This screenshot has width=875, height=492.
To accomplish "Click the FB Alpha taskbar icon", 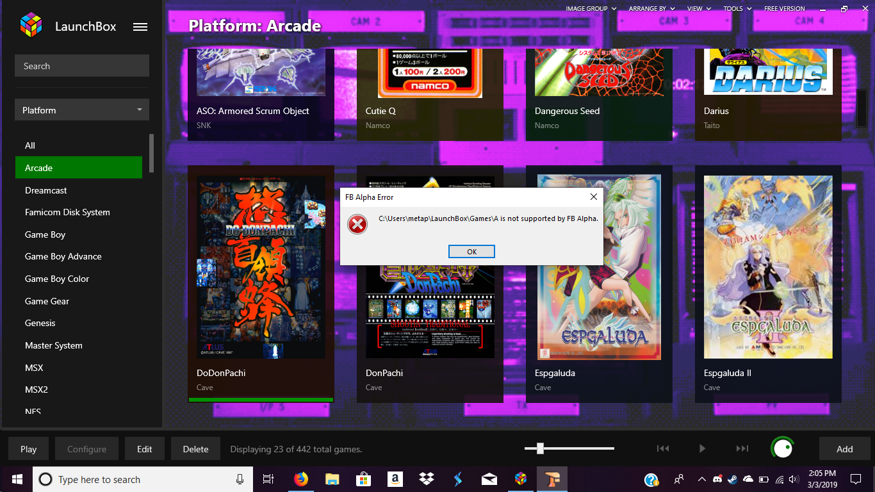I will coord(552,479).
